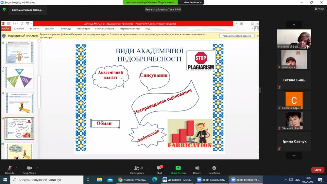Switch to the ПЕРЕХОДЫ ribbon tab
Screen dimensions: 327x184
coord(65,28)
